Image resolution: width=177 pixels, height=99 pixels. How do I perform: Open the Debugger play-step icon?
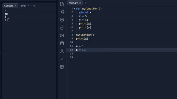point(62,35)
